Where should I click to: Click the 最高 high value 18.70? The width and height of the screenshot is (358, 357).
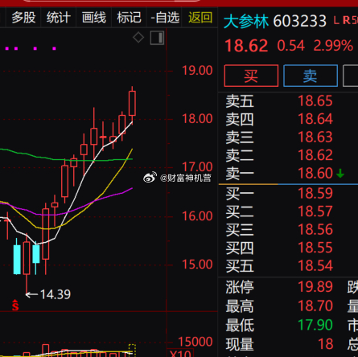[x=315, y=306]
